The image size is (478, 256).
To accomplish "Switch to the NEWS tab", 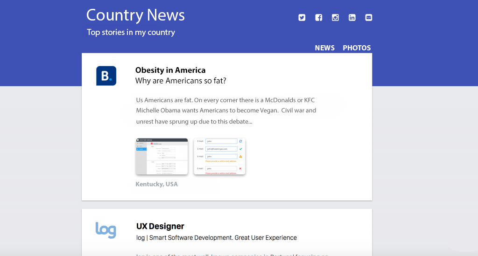I will (x=324, y=48).
